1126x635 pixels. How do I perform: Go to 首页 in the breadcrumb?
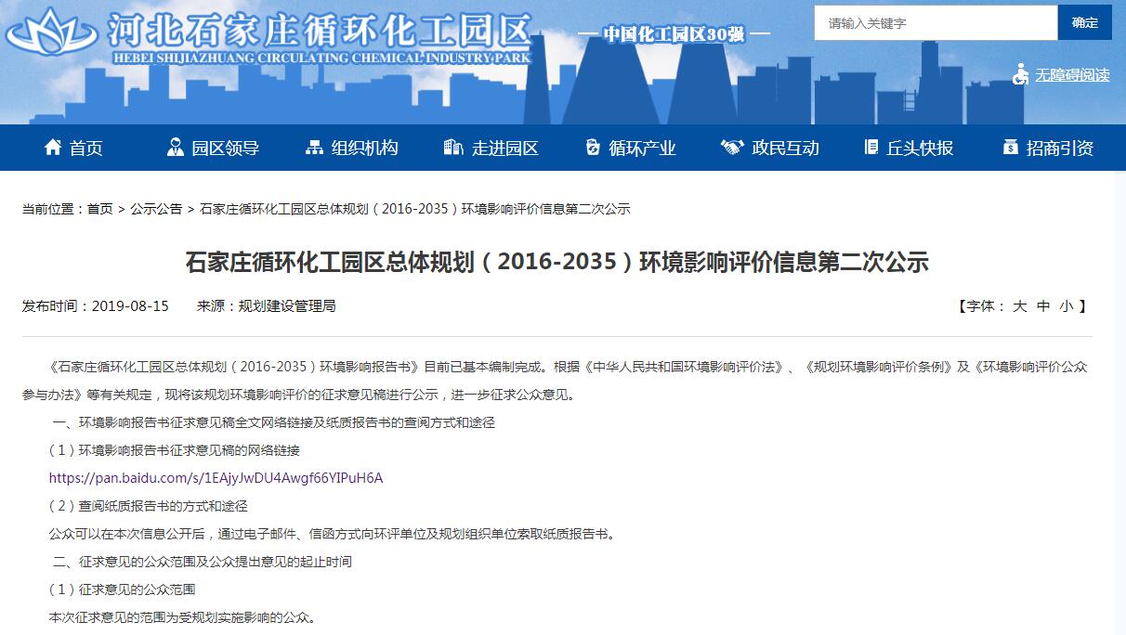coord(100,209)
